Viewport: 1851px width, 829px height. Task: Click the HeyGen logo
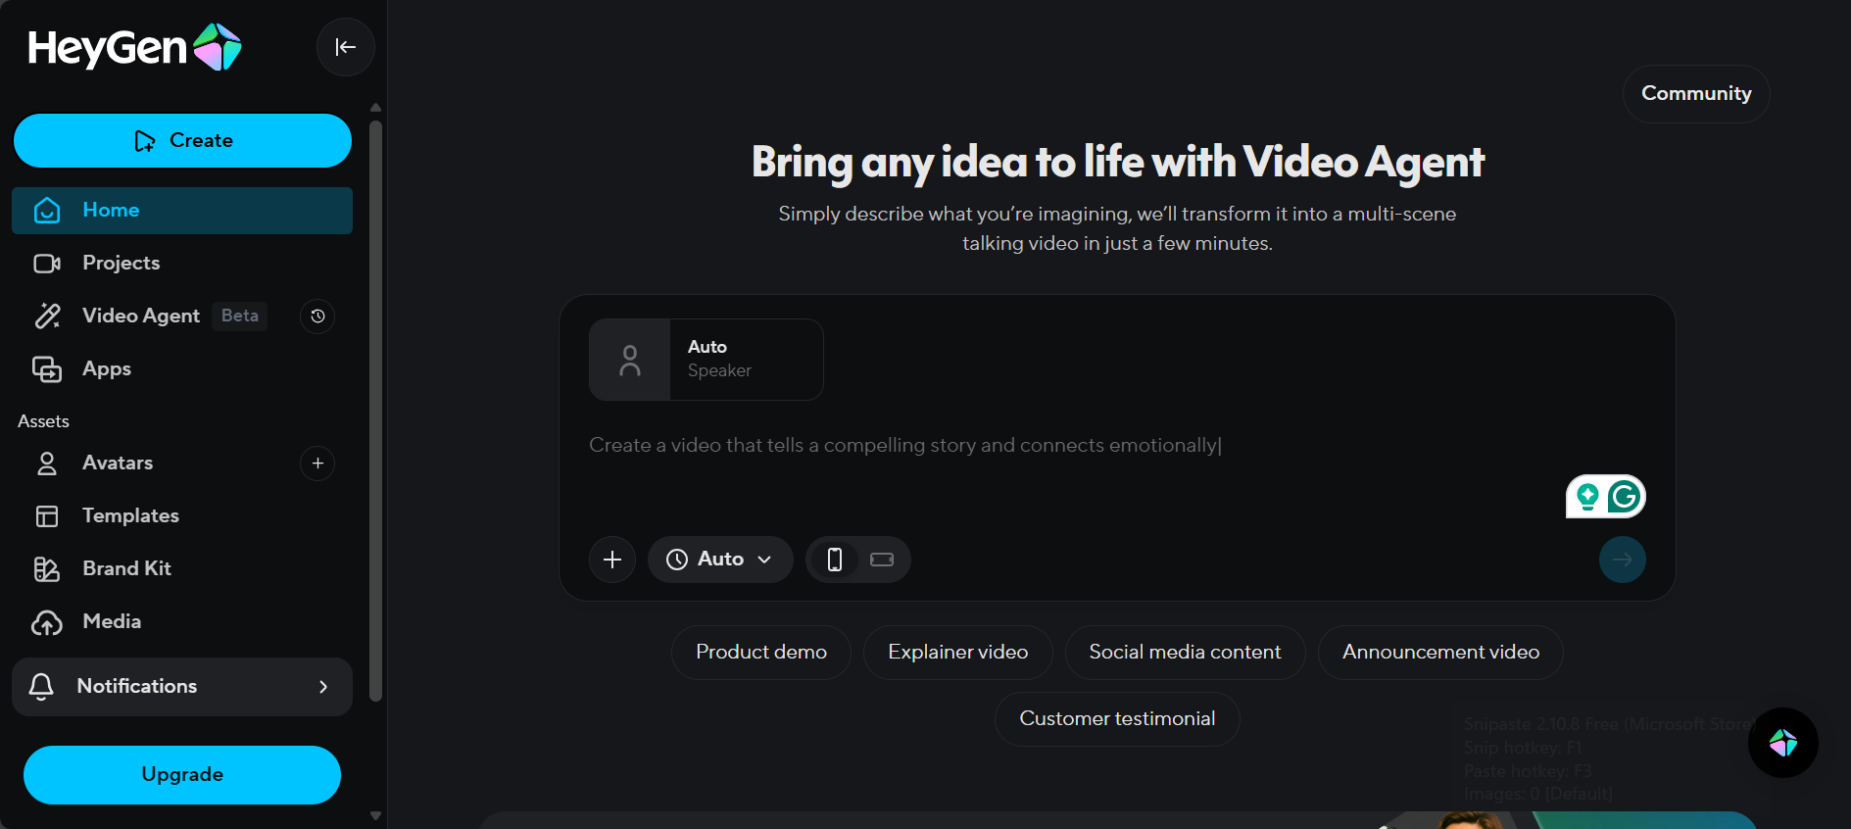click(134, 47)
